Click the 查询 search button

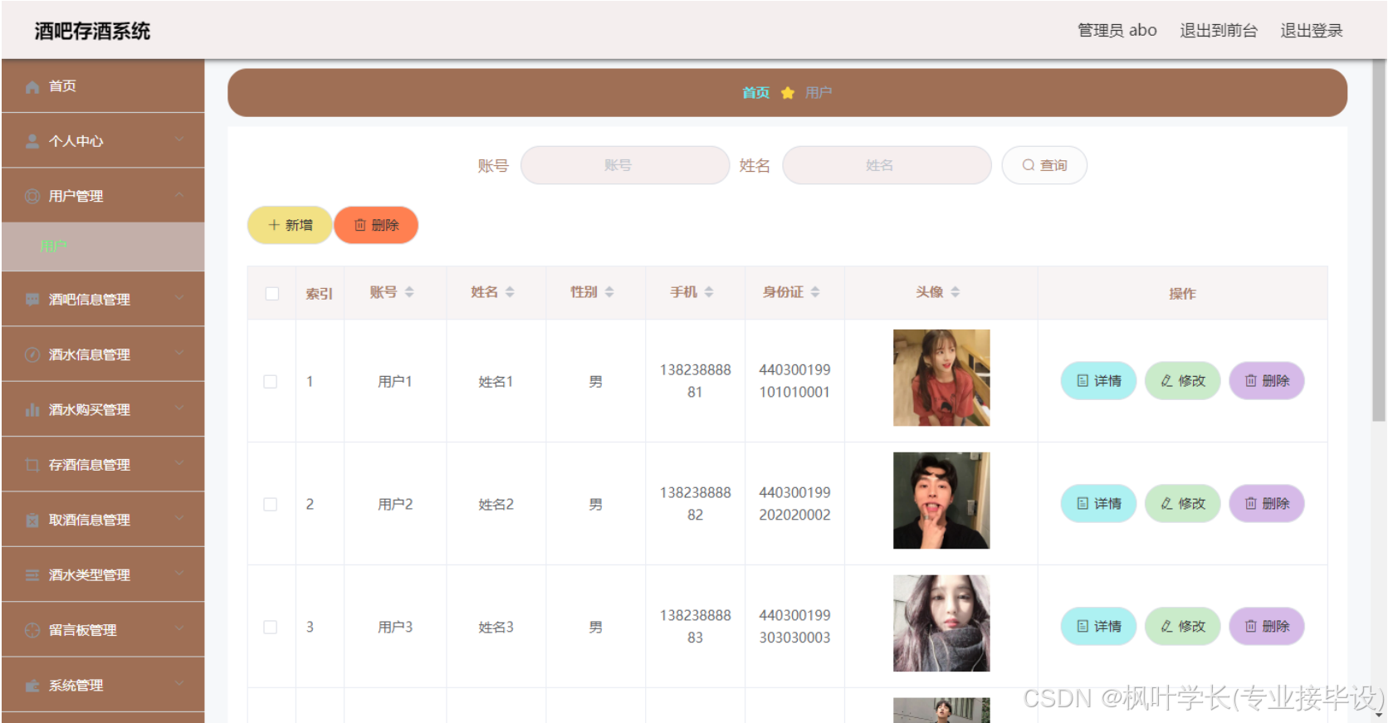click(1044, 165)
